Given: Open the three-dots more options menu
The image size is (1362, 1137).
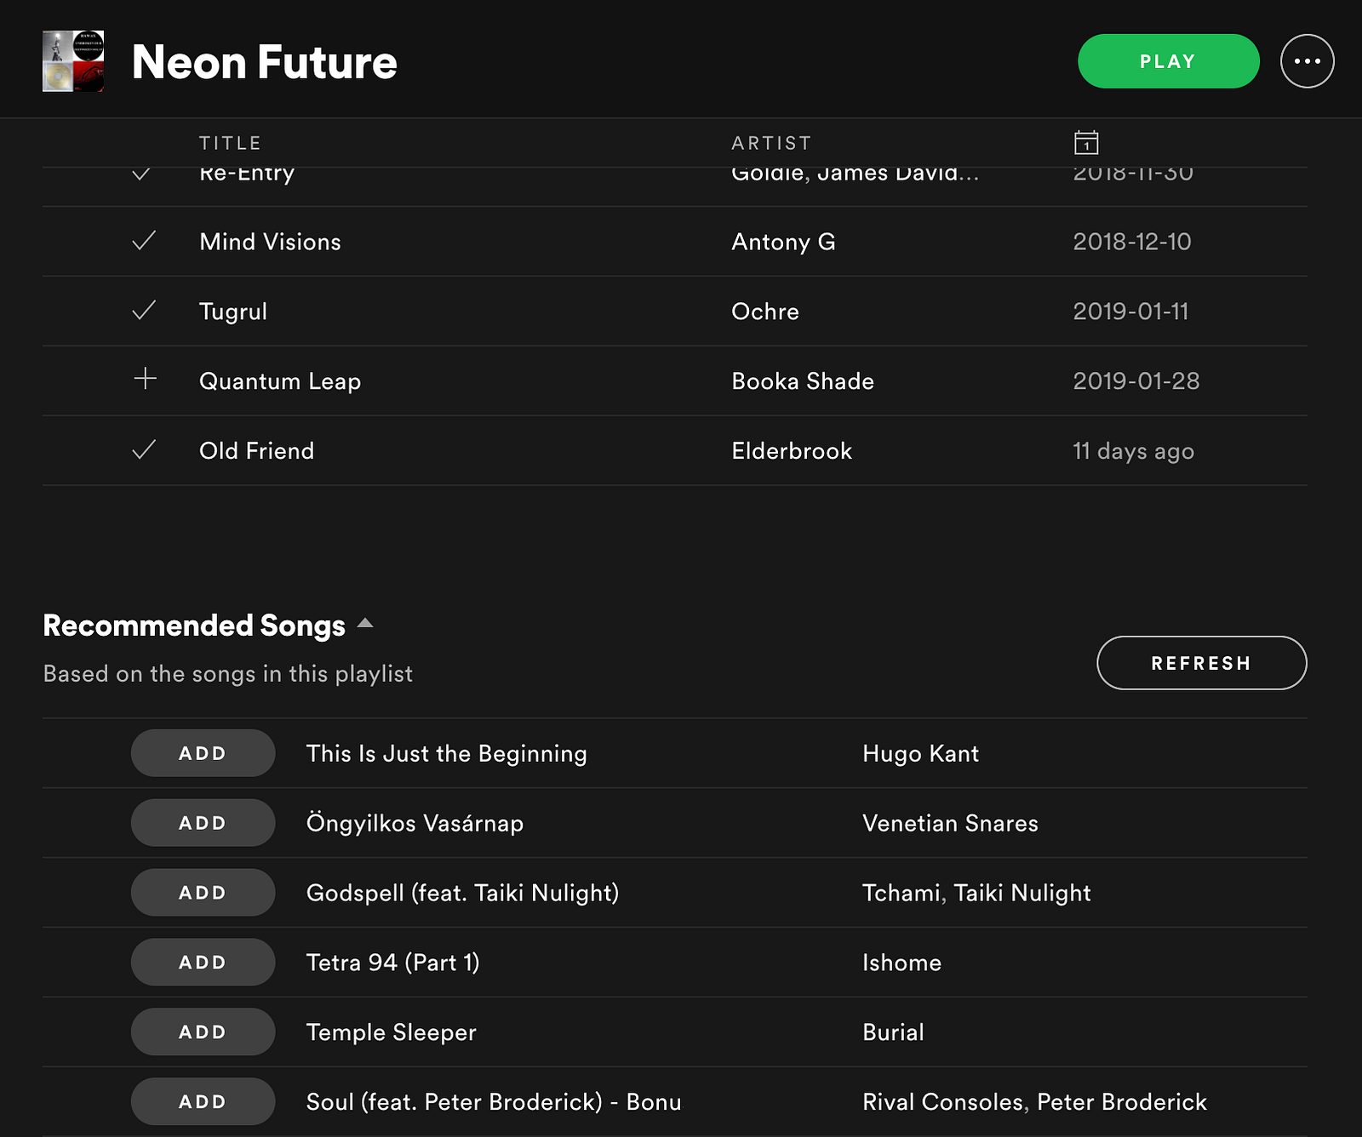Looking at the screenshot, I should pyautogui.click(x=1307, y=61).
